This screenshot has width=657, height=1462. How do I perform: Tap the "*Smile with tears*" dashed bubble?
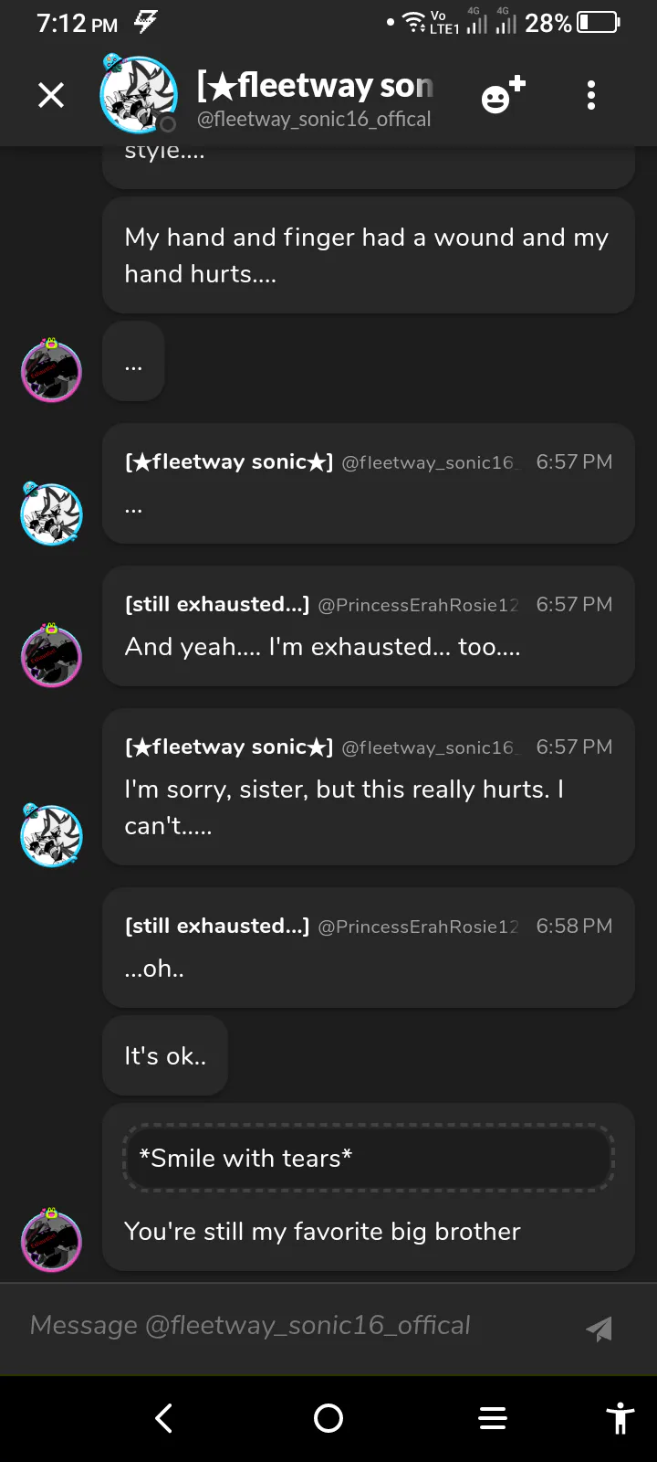pyautogui.click(x=368, y=1158)
